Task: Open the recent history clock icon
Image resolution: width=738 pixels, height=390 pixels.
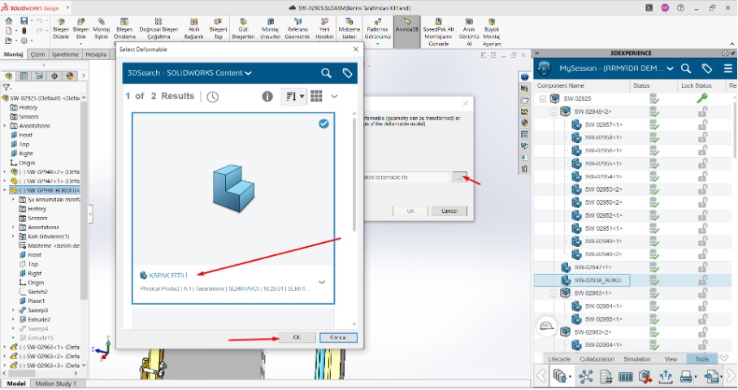Action: 213,97
